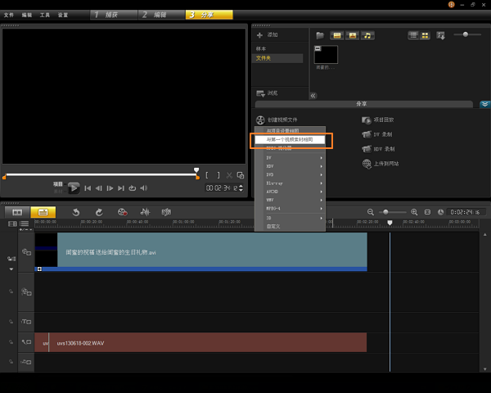Adjust the library thumbnail size slider
Image resolution: width=491 pixels, height=393 pixels.
click(466, 34)
